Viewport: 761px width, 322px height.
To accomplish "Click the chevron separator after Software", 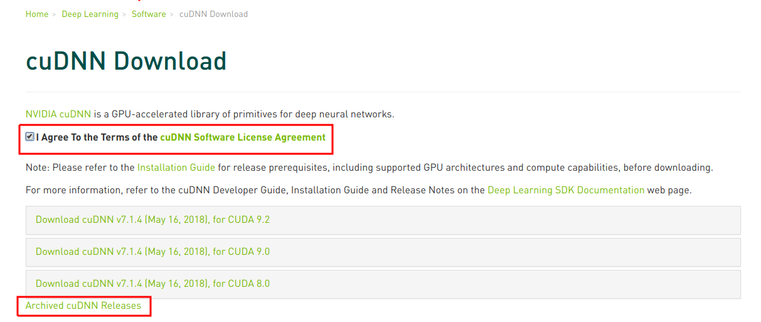I will [173, 14].
